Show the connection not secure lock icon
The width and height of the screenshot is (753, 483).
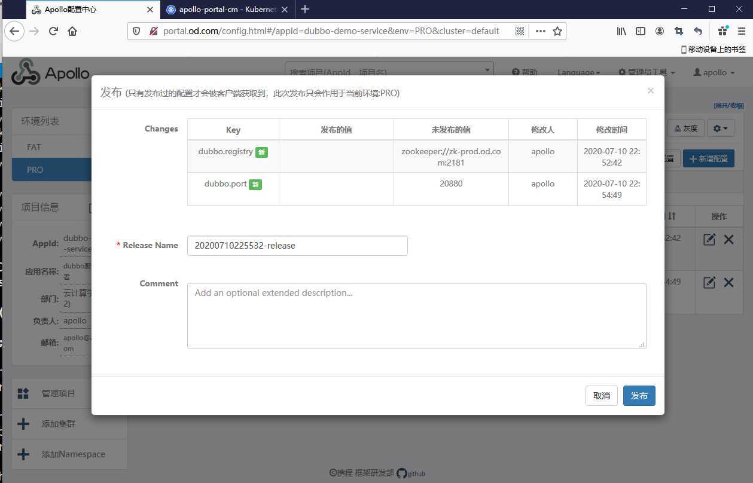pos(154,31)
